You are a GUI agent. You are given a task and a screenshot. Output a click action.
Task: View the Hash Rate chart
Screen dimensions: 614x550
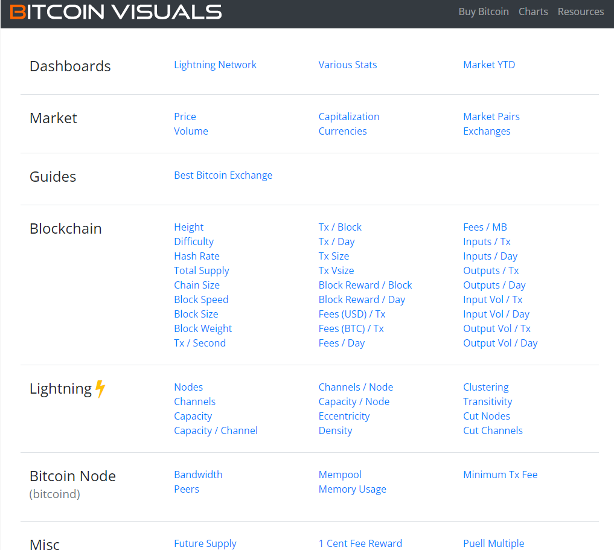pos(197,256)
